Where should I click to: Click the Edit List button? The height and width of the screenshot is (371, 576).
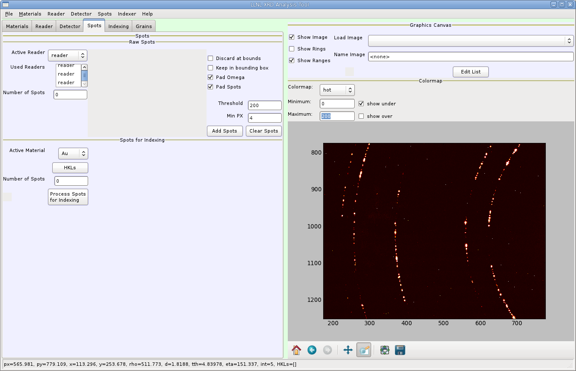pyautogui.click(x=471, y=72)
